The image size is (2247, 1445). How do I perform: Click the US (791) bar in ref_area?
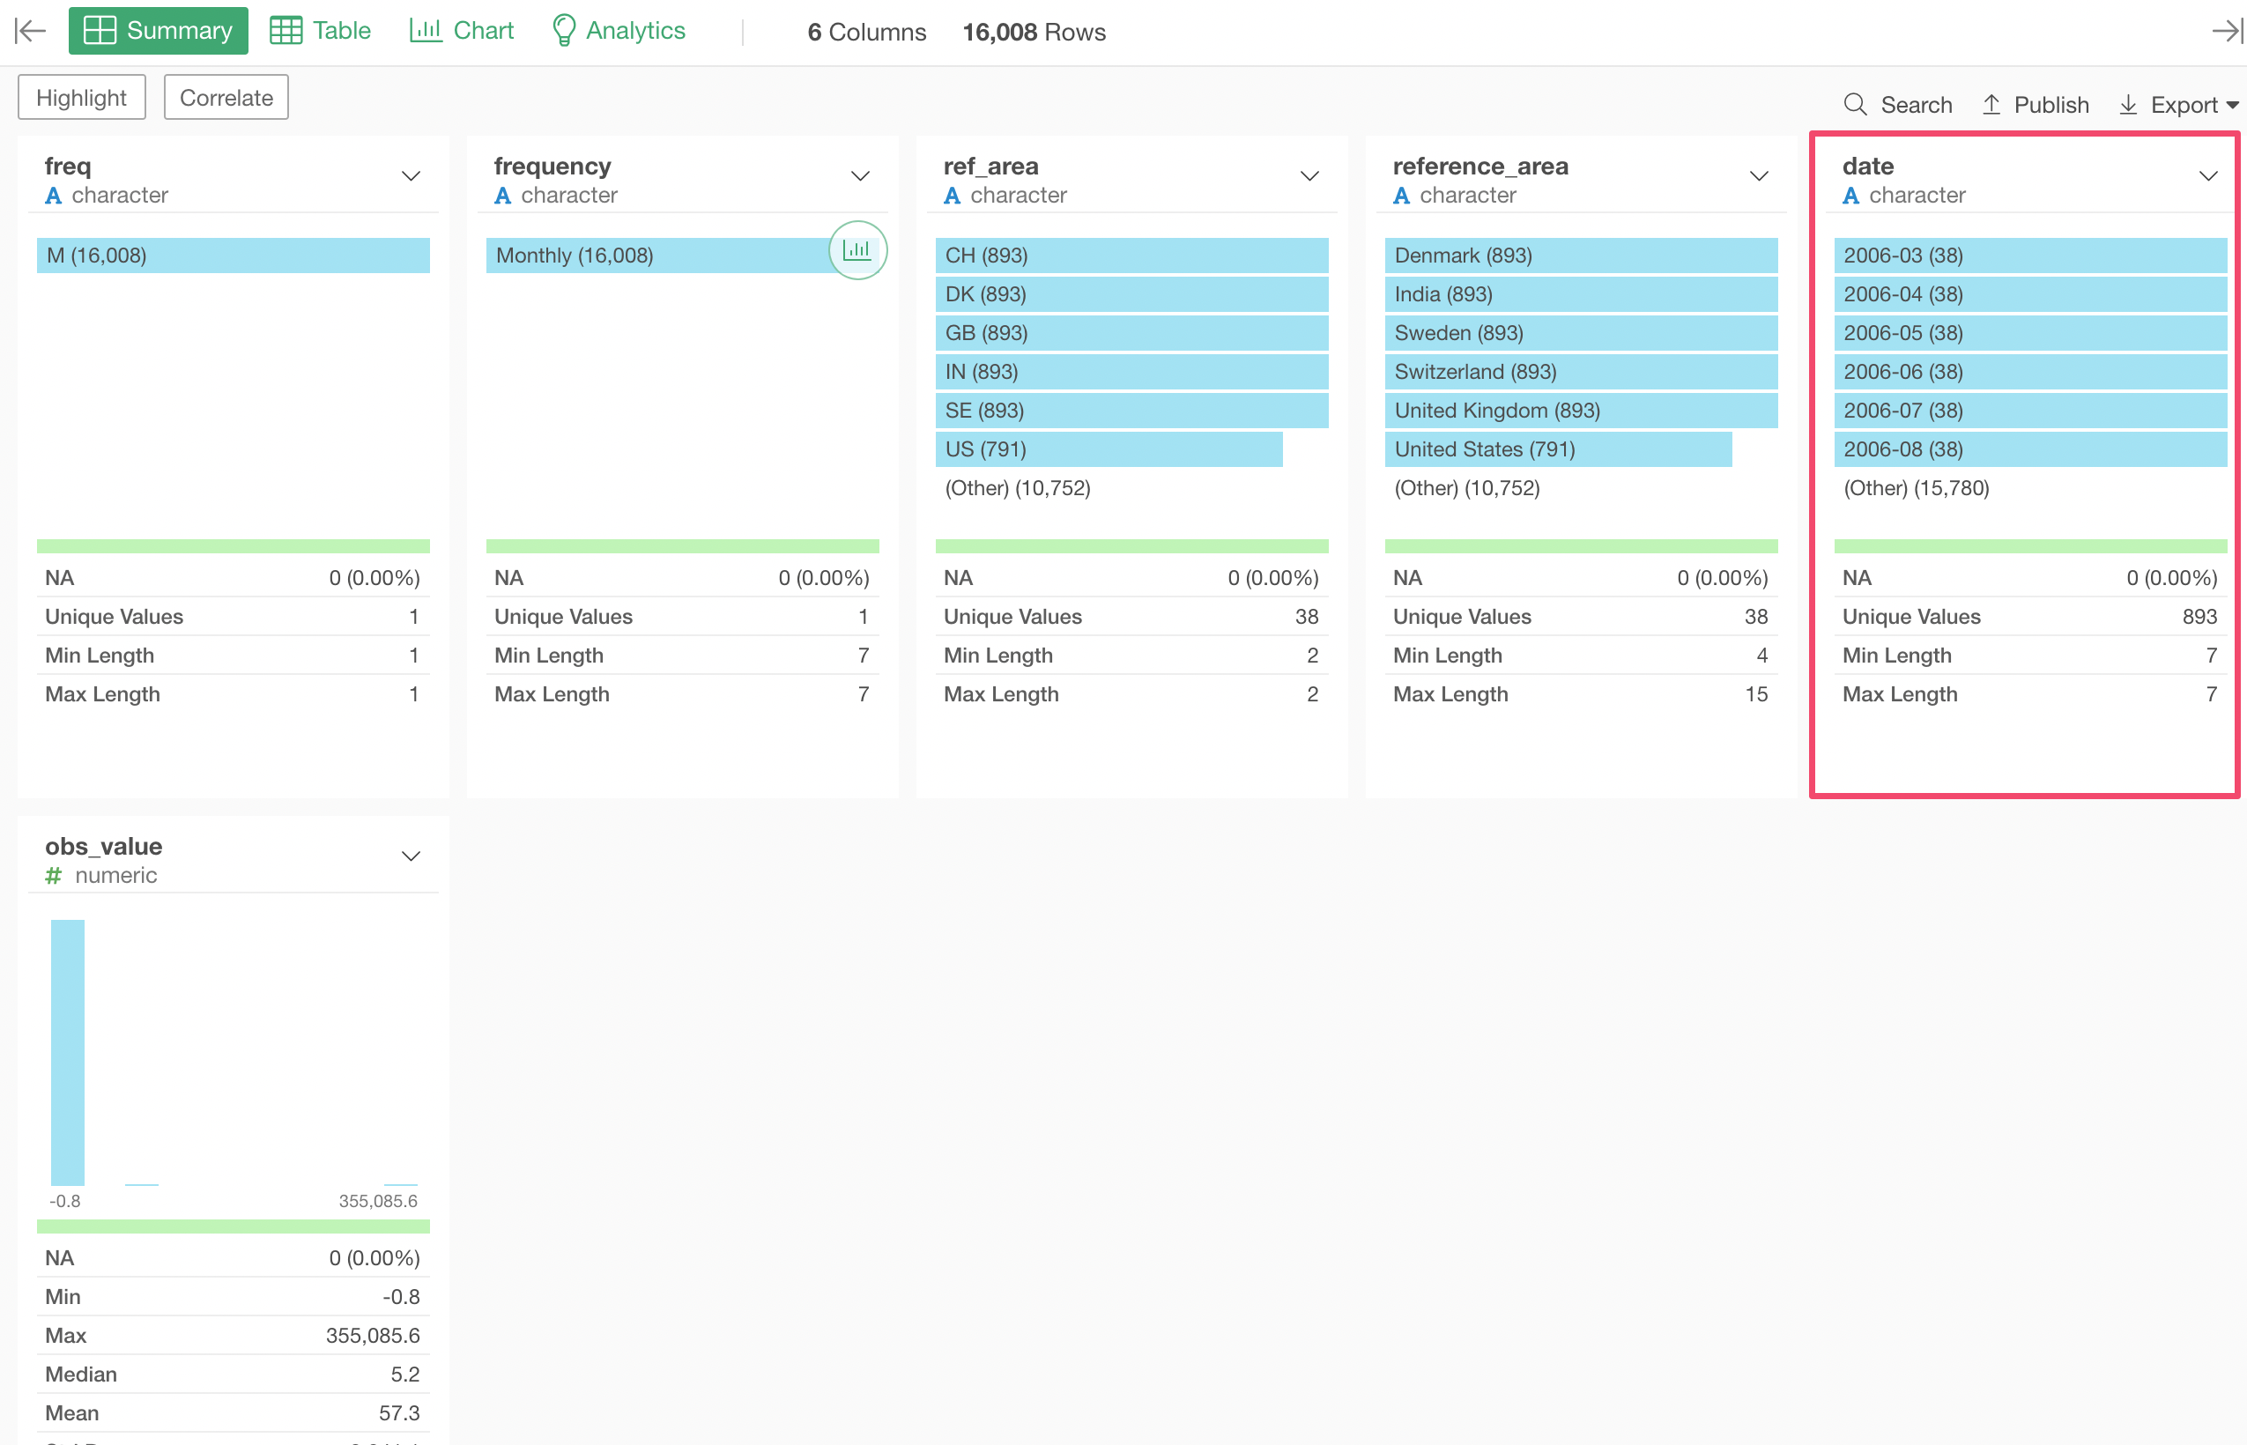(x=1107, y=449)
